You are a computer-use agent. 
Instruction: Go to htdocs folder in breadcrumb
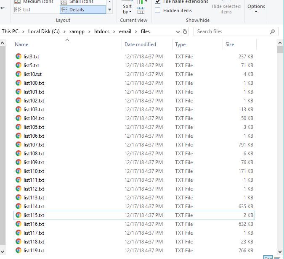click(x=102, y=31)
